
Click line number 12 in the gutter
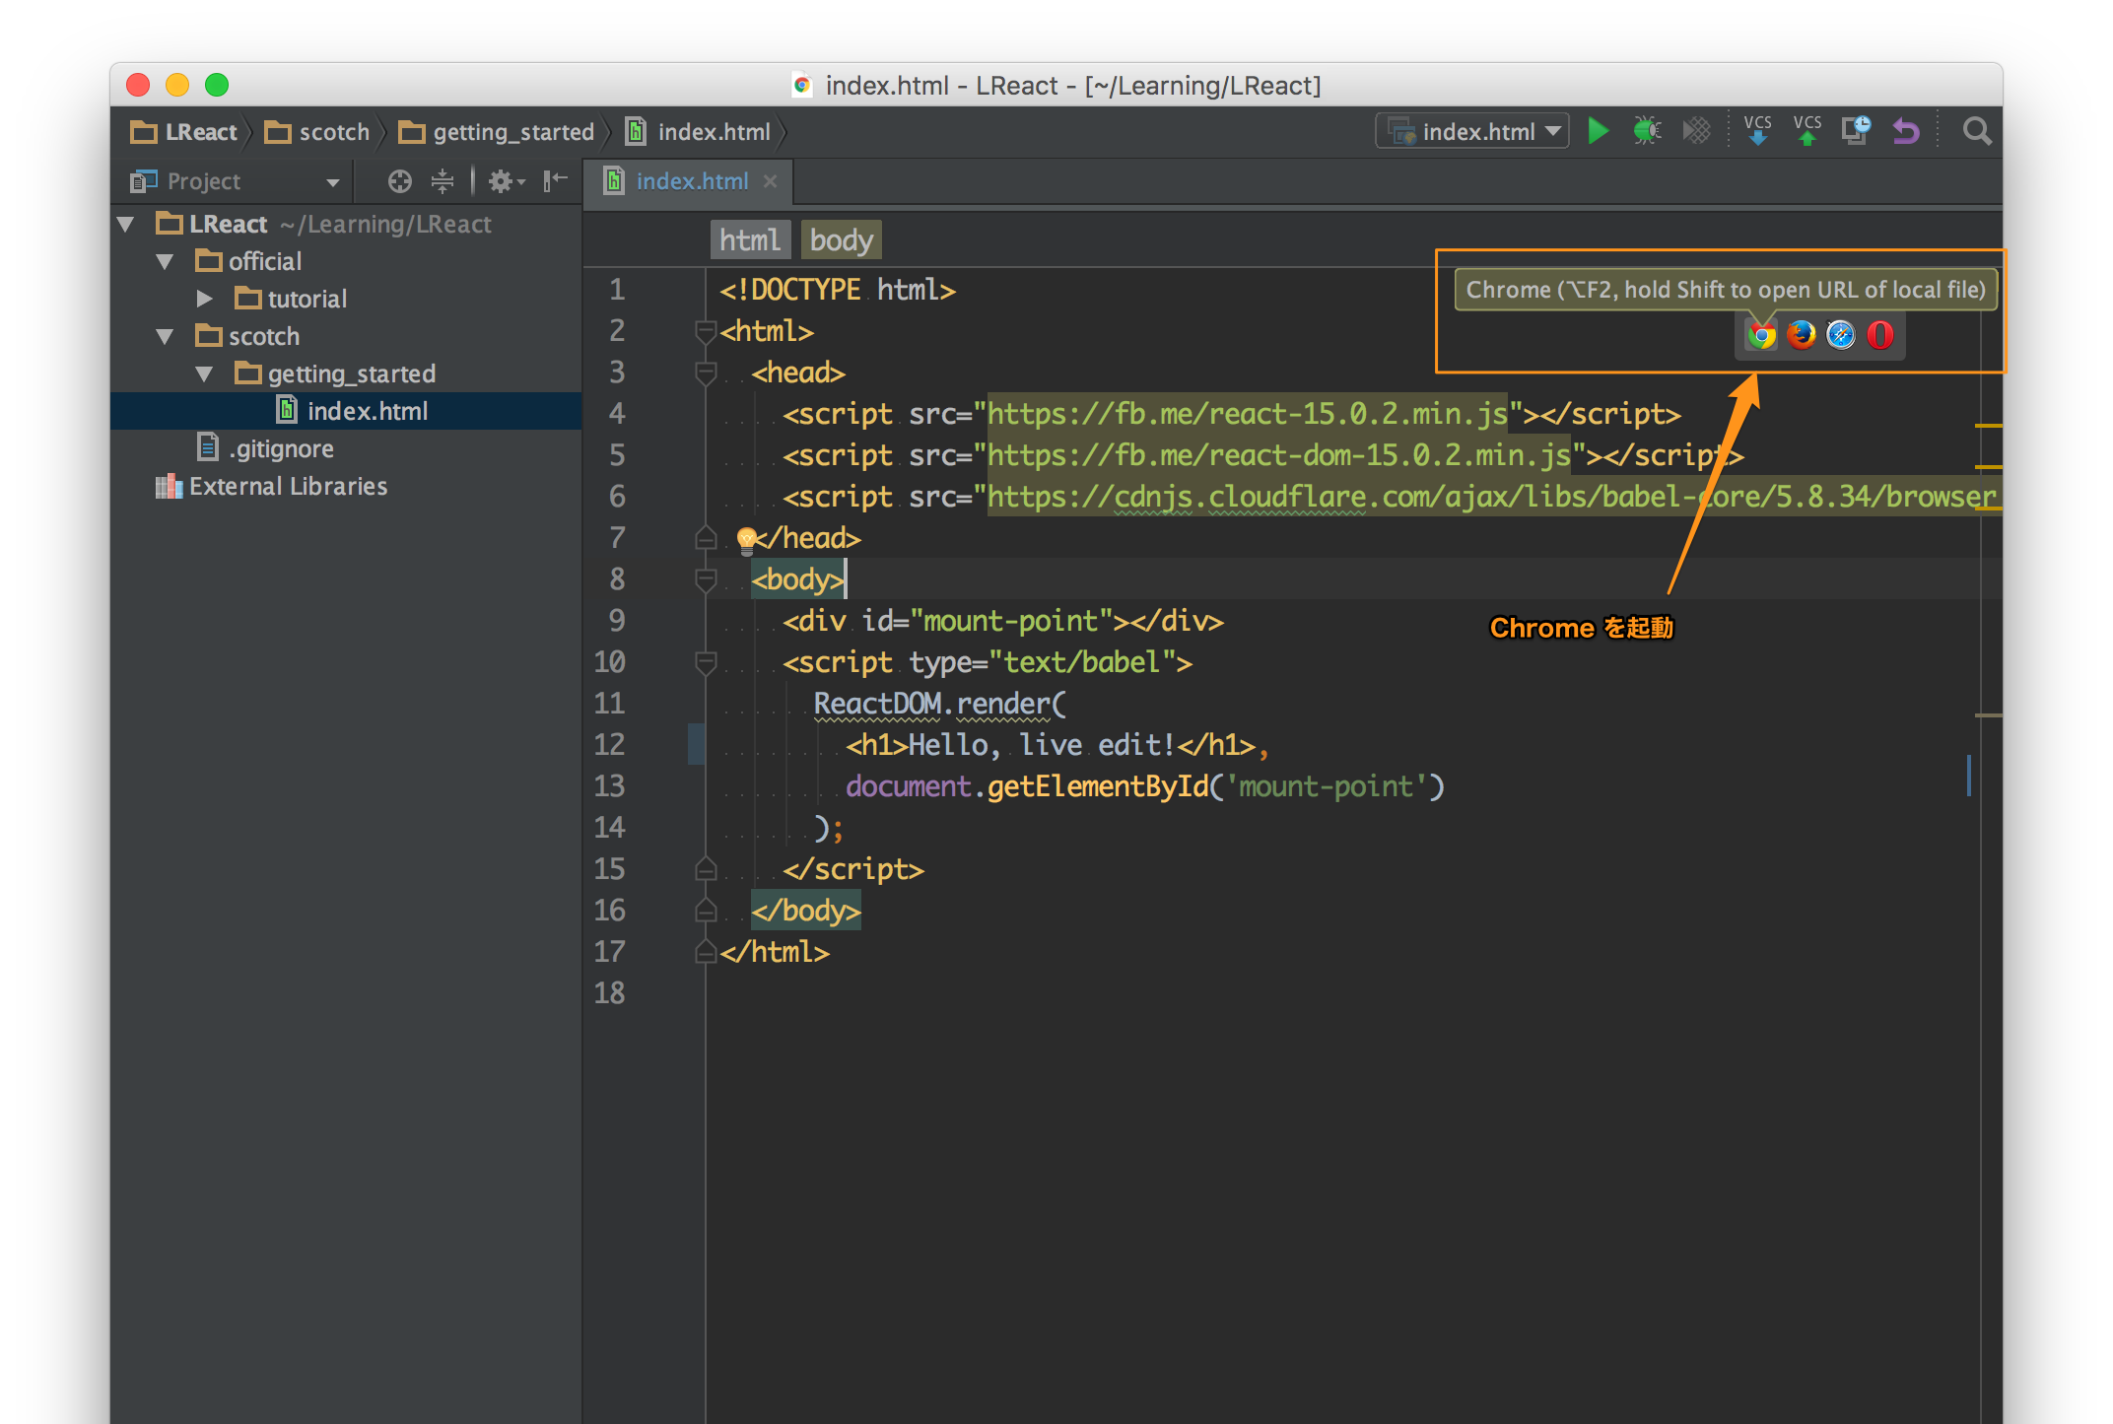pos(609,745)
